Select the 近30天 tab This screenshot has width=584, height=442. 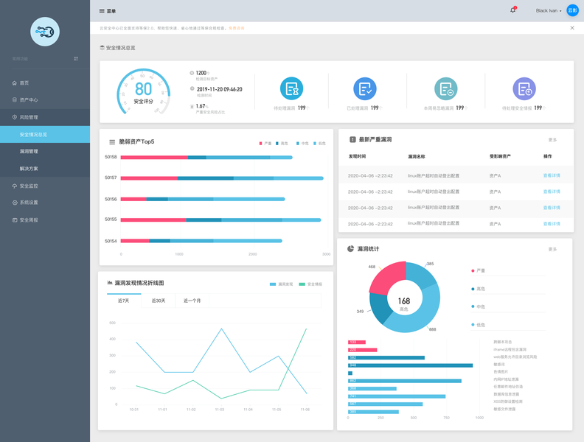[159, 301]
